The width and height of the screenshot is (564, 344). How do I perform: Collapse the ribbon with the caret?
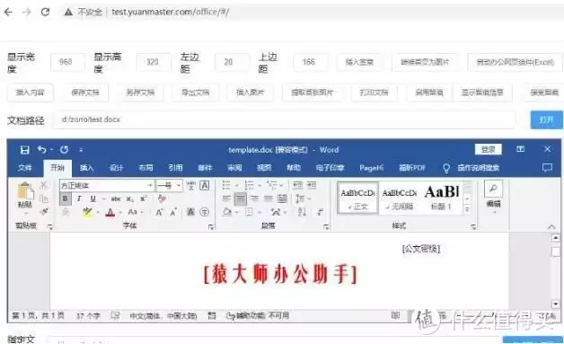(551, 226)
